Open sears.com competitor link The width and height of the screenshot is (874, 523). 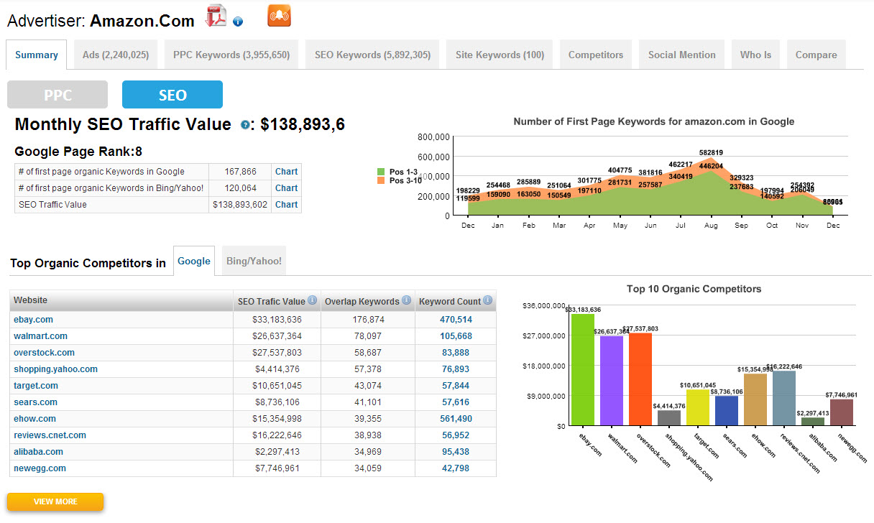35,402
